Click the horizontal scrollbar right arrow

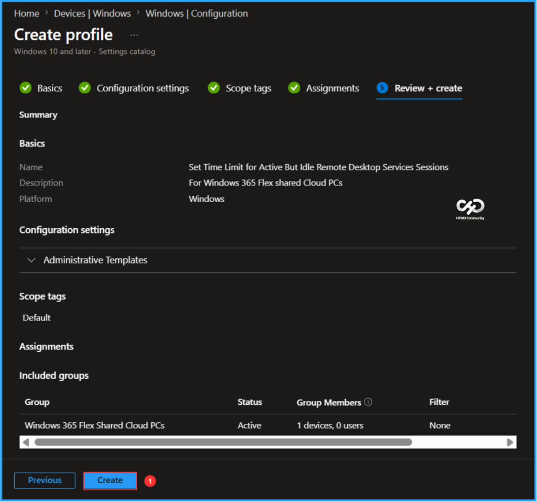510,442
